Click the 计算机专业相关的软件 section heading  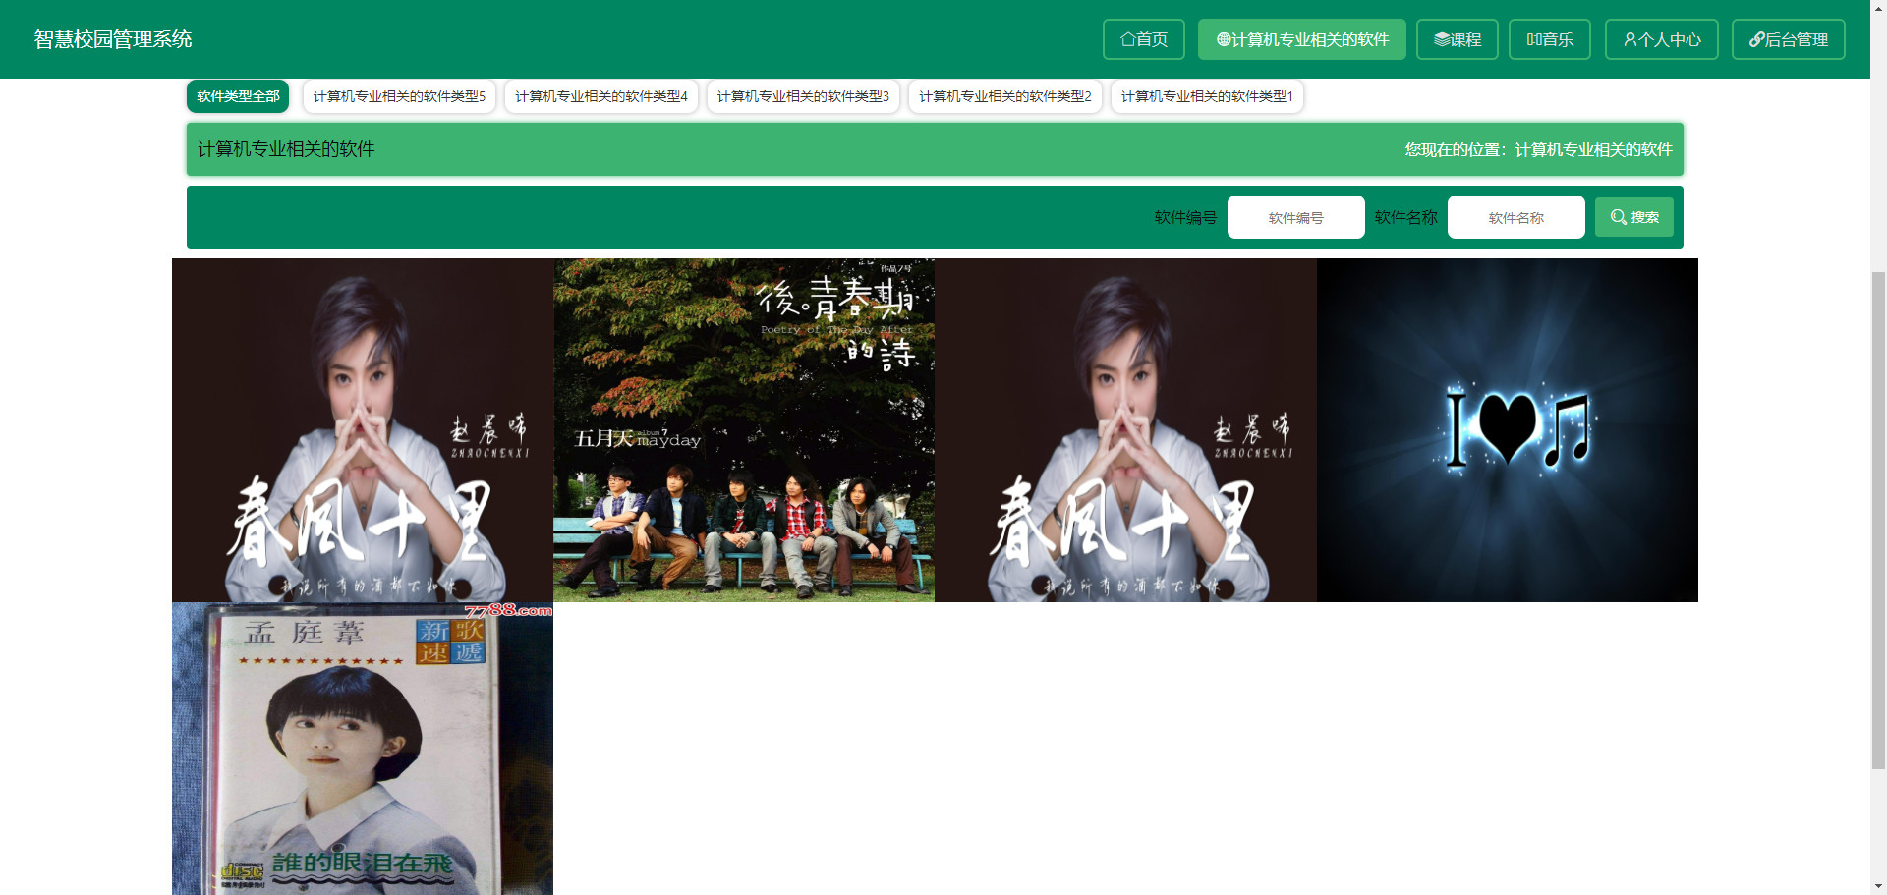[286, 149]
